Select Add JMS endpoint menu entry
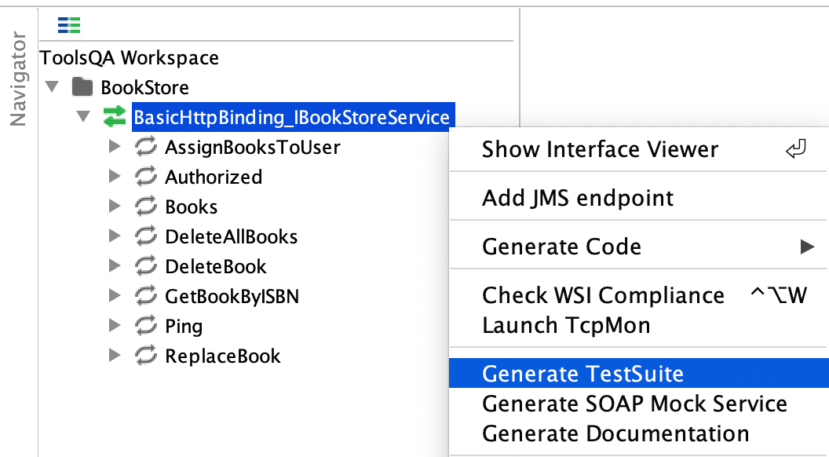The image size is (829, 457). coord(639,198)
